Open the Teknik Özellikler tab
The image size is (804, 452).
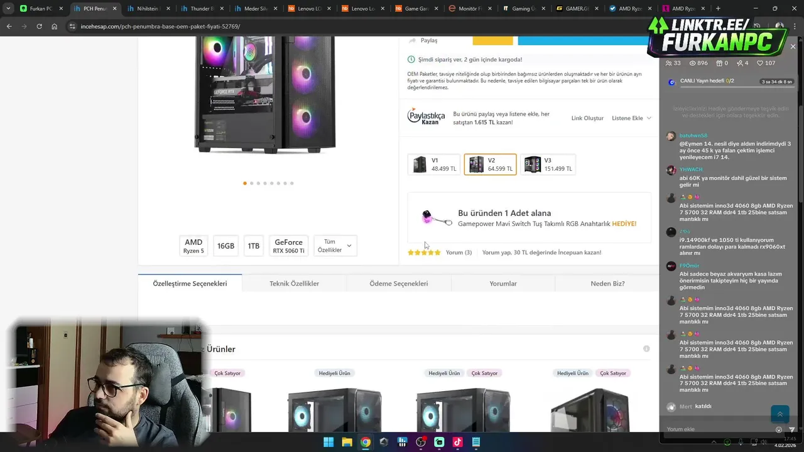[294, 283]
